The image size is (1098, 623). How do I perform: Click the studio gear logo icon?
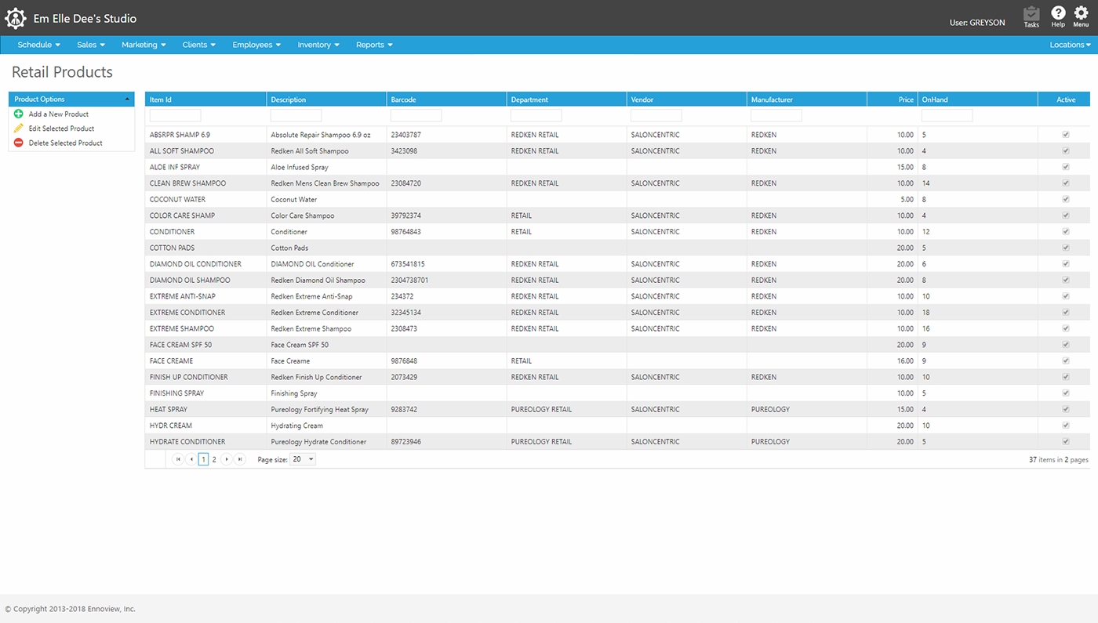[x=16, y=18]
